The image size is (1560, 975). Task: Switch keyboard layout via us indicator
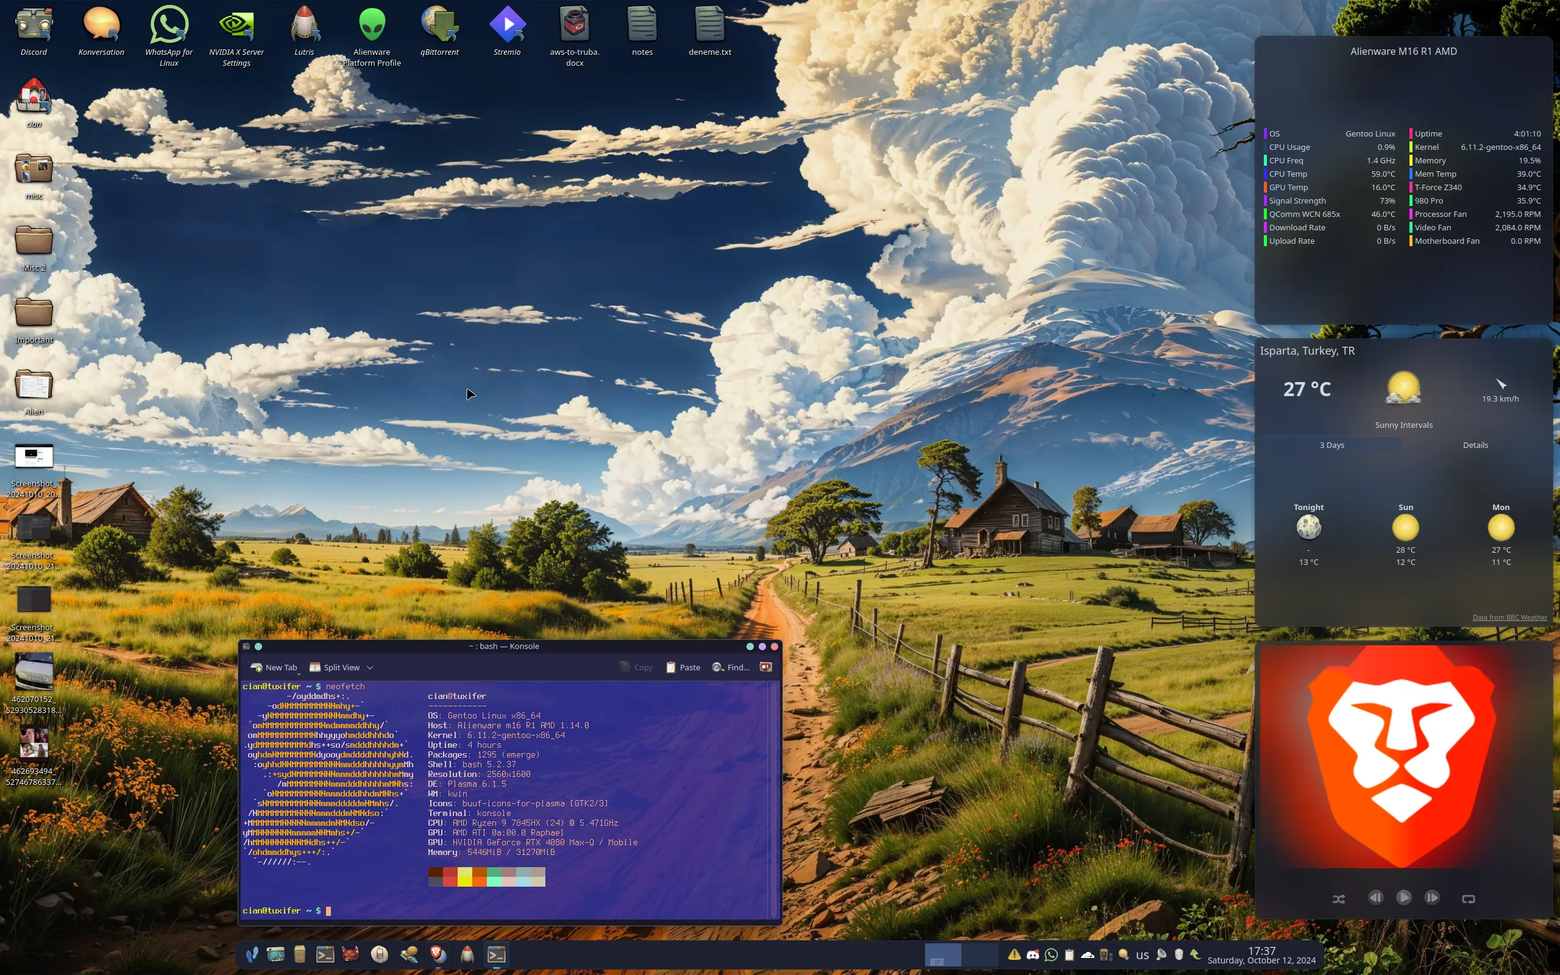point(1143,955)
